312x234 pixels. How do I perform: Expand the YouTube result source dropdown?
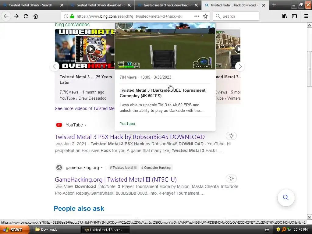(x=85, y=125)
